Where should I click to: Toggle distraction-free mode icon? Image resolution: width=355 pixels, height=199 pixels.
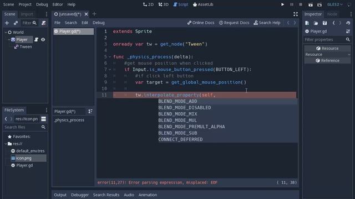point(296,14)
